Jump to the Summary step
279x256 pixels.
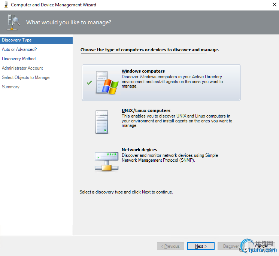(x=11, y=87)
